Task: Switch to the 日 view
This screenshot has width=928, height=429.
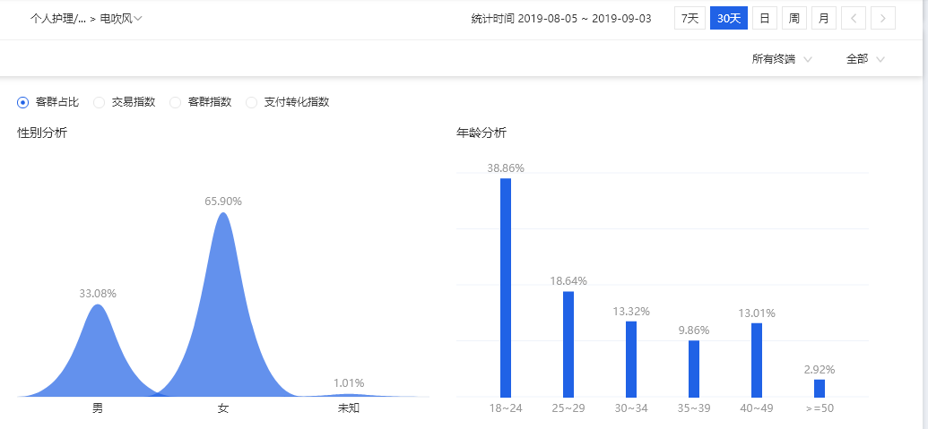Action: pyautogui.click(x=765, y=18)
